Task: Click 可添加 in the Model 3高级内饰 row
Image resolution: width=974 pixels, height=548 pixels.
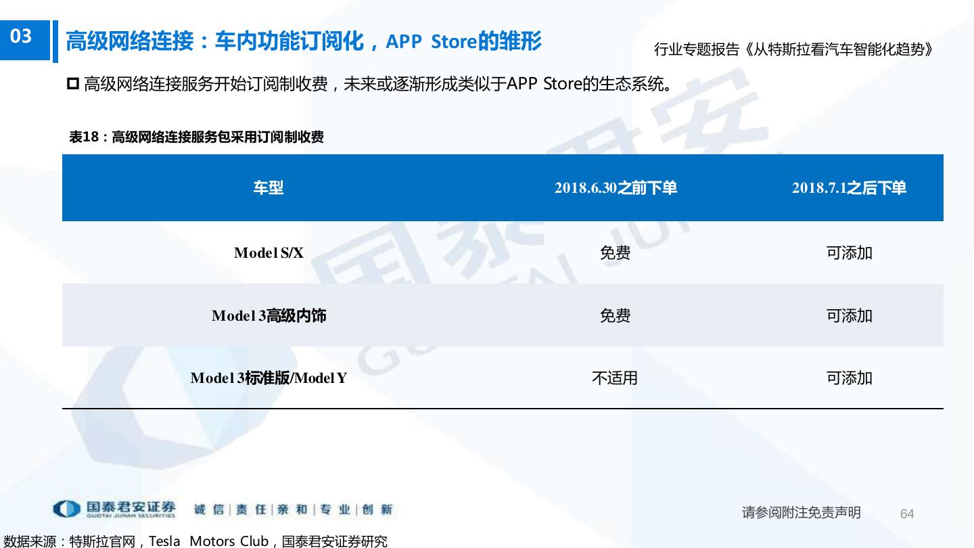Action: coord(850,316)
